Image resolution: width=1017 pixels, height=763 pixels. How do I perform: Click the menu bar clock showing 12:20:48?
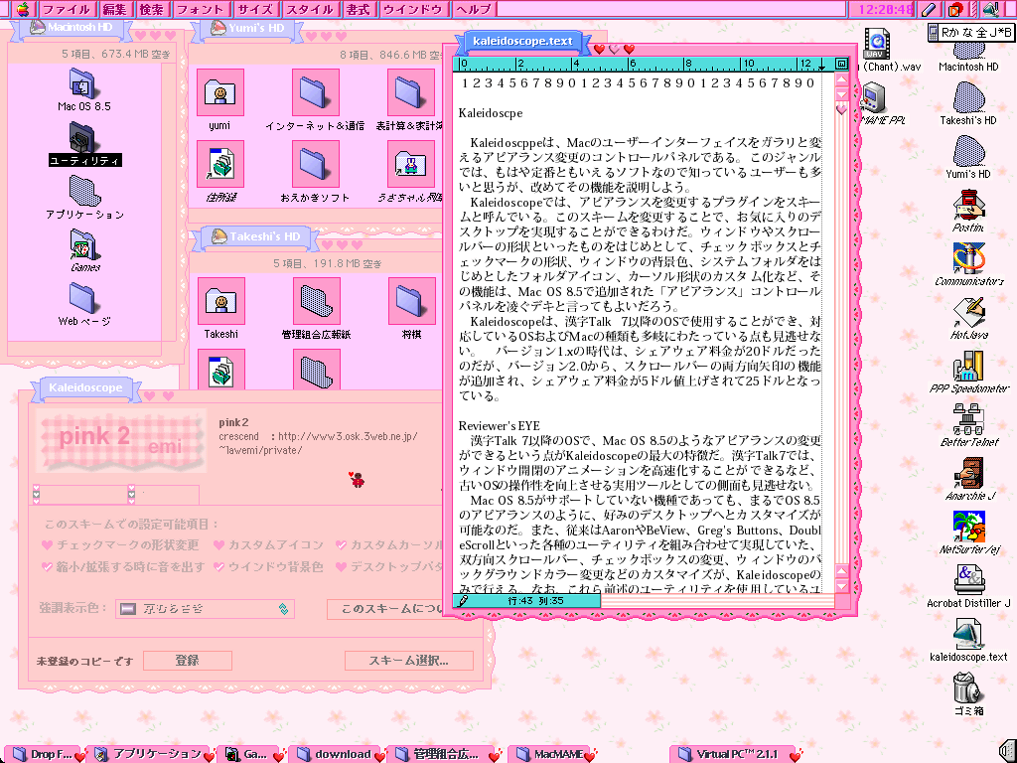click(x=885, y=9)
